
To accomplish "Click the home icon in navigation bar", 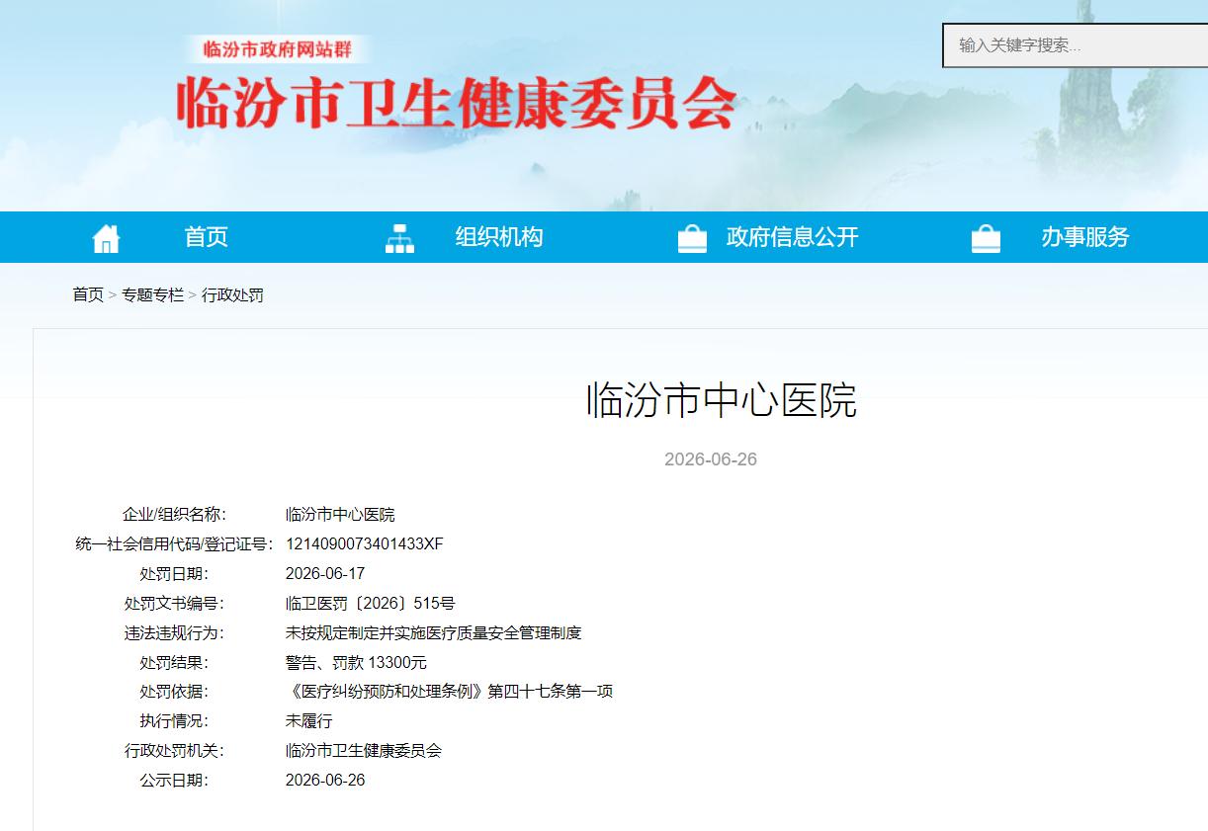I will pos(106,238).
